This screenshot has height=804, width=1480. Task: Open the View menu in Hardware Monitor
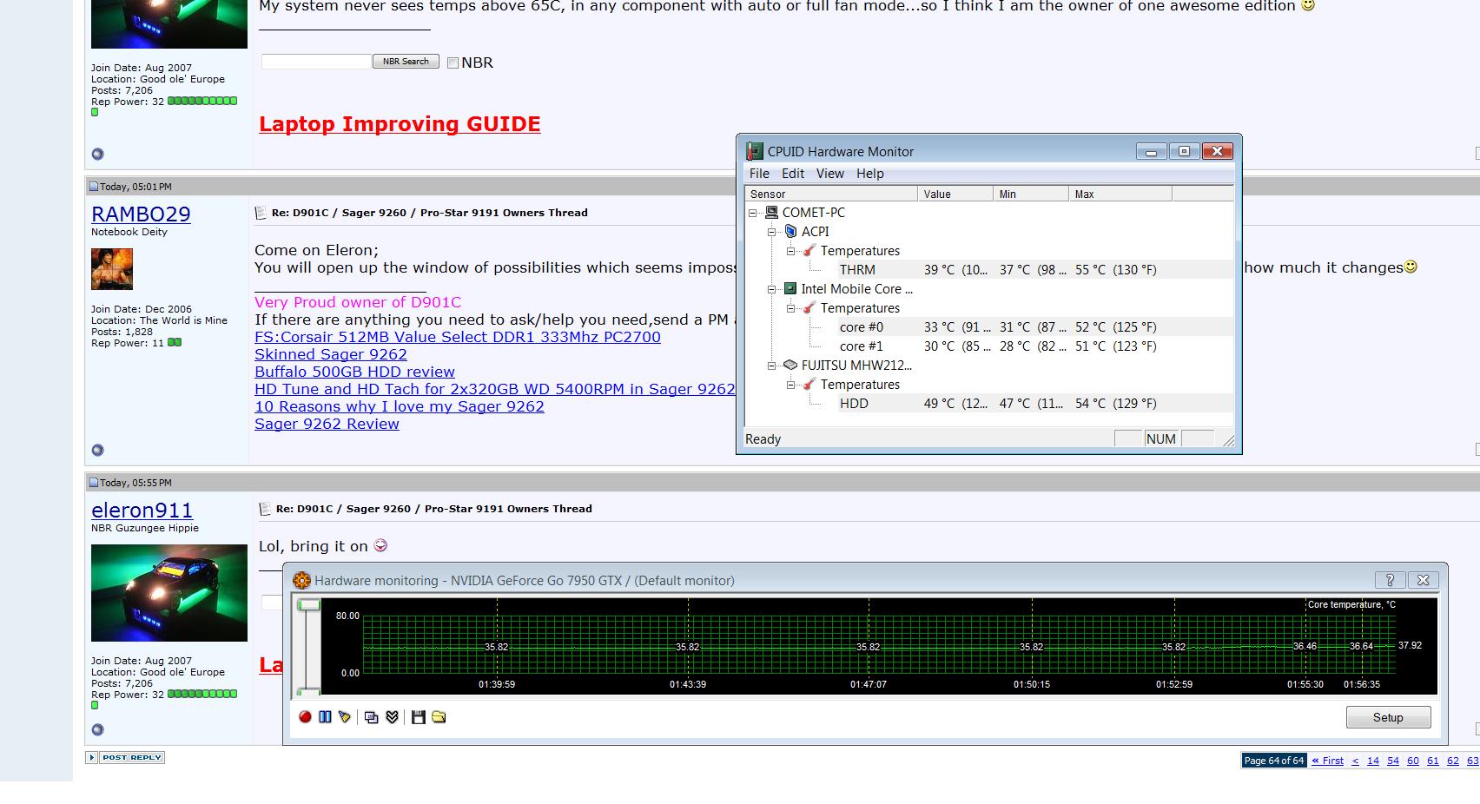(830, 174)
